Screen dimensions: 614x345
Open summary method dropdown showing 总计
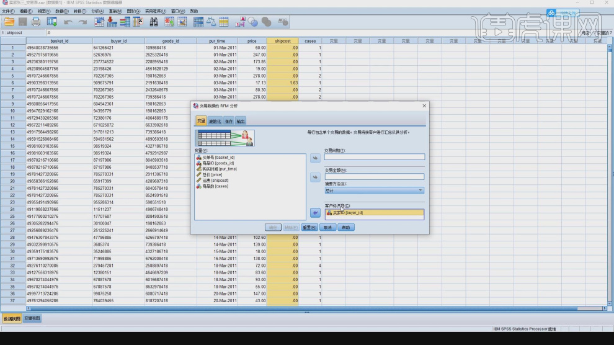coord(375,190)
